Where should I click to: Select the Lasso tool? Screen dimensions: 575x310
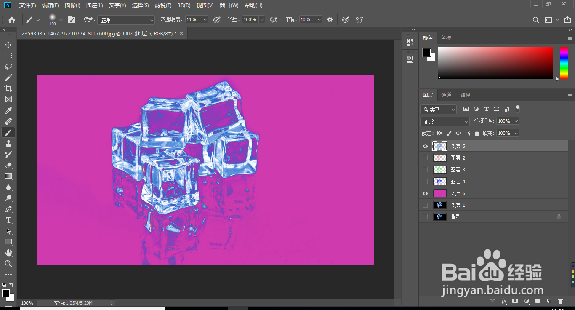8,67
